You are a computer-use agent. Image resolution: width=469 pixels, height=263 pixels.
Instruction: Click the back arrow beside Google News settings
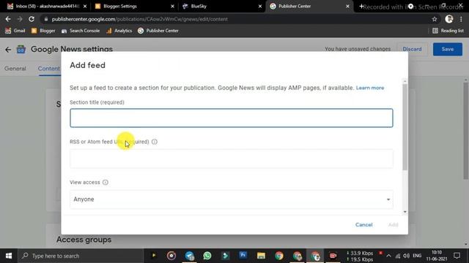(8, 50)
